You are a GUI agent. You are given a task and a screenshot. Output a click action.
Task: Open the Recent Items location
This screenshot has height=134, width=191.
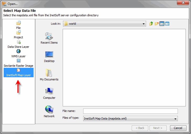(x=49, y=38)
